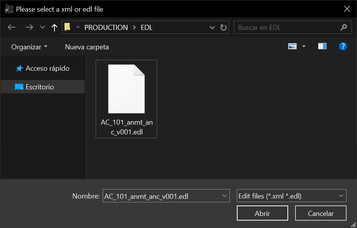Click the forward navigation arrow

tap(29, 28)
